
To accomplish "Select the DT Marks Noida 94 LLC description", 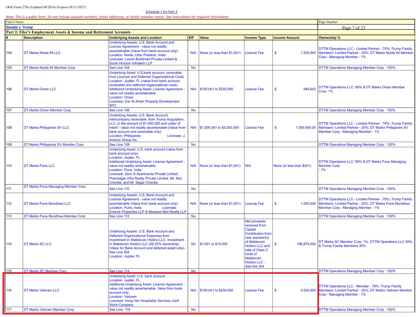I will pos(42,53).
